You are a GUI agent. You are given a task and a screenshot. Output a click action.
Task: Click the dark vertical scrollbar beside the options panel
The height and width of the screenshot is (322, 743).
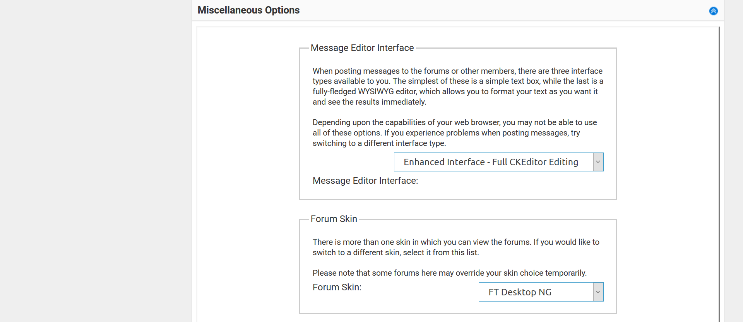click(719, 174)
